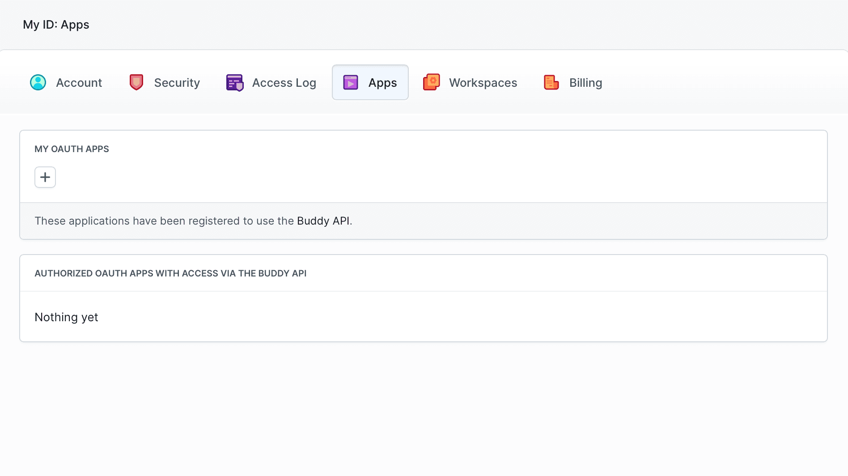Switch to the Workspaces tab

pos(483,82)
